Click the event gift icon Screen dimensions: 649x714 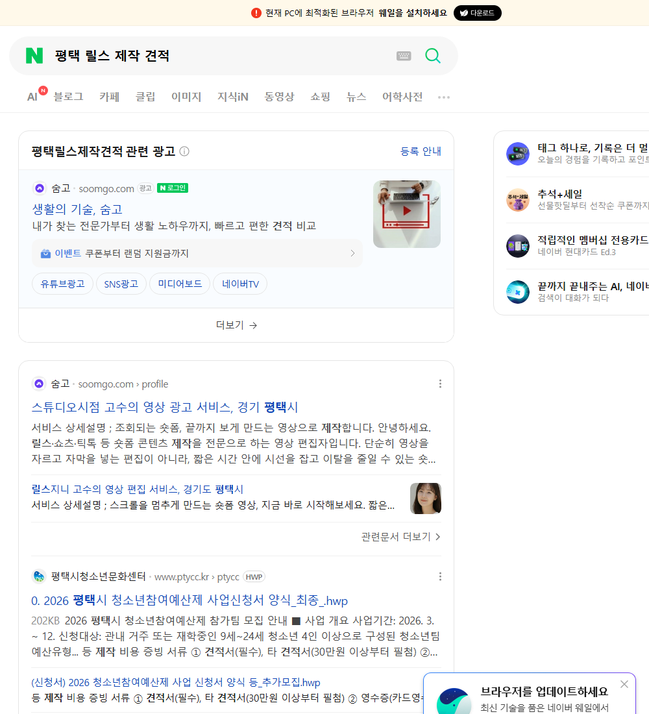point(45,254)
